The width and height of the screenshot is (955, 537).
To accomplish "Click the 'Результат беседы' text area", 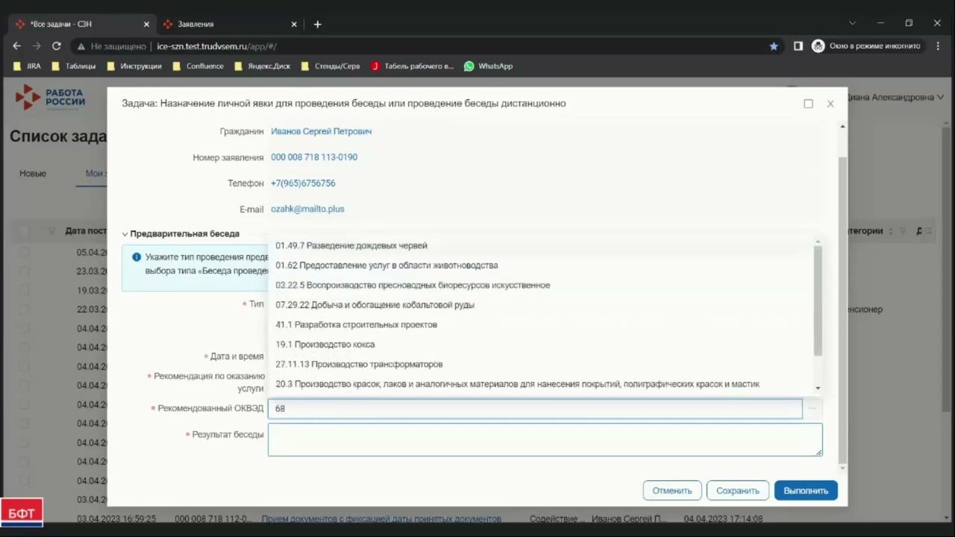I will point(545,439).
